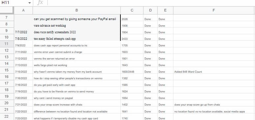Select the corner select-all box
The image size is (255, 120).
[7, 10]
